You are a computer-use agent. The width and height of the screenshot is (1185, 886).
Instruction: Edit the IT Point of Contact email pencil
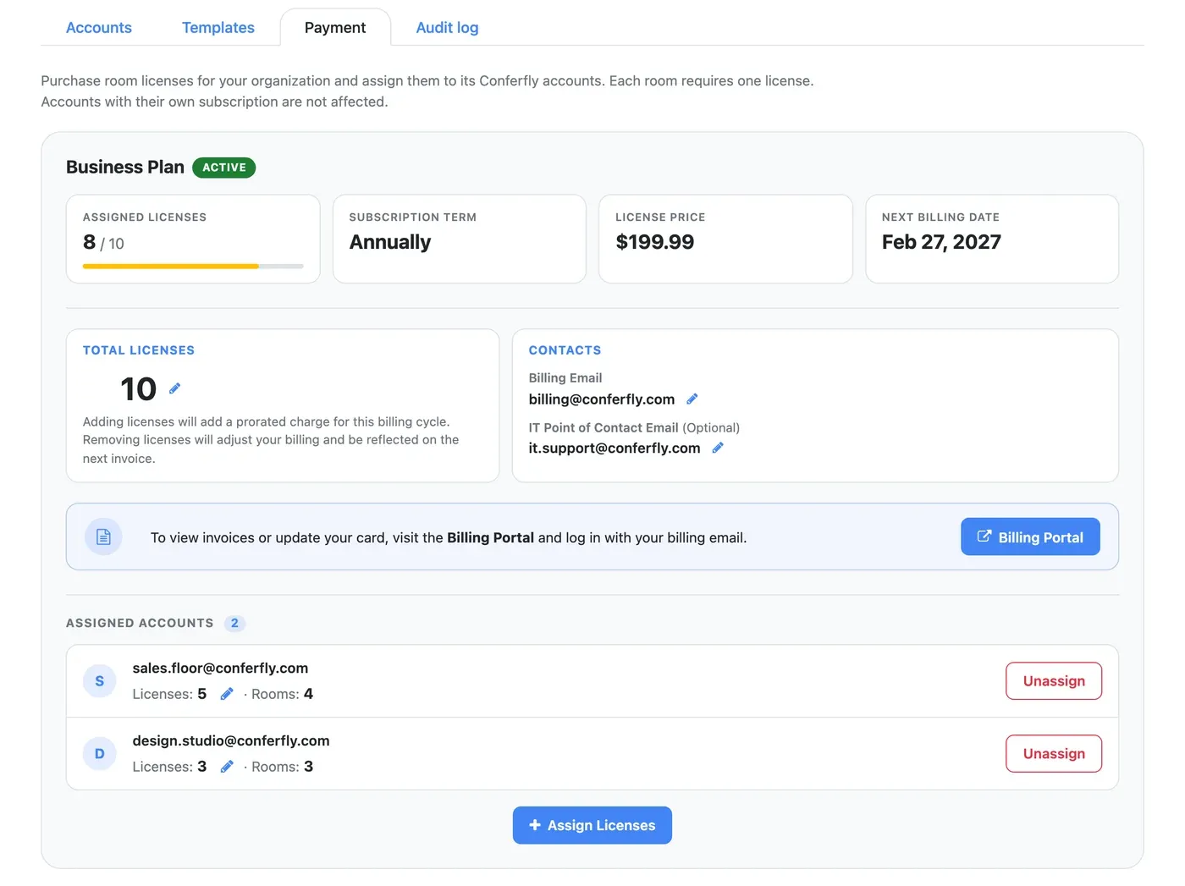click(x=718, y=448)
